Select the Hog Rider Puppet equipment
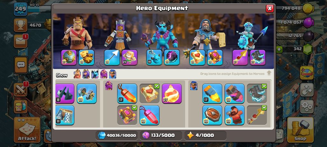This screenshot has width=327, height=147. tap(234, 115)
